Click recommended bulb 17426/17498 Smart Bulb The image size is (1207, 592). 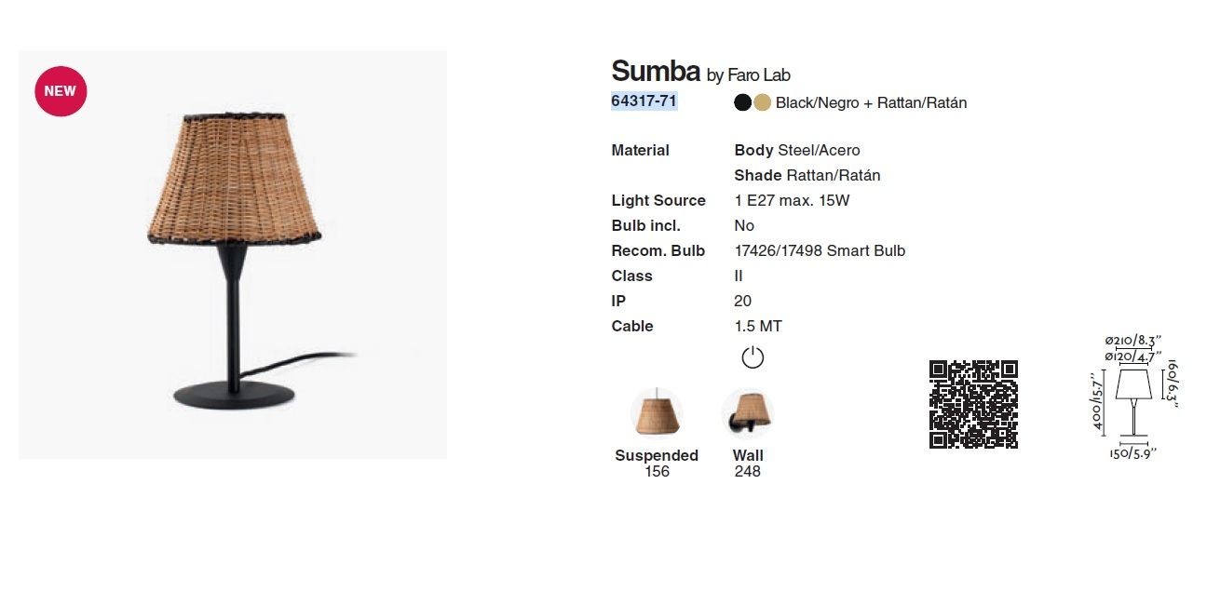point(820,250)
